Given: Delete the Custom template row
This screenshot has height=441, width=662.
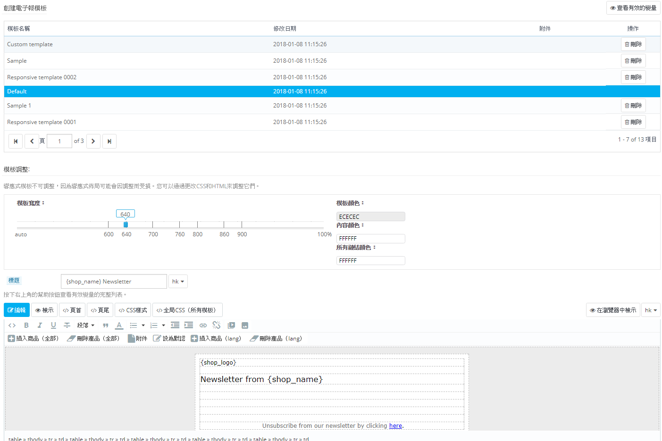Looking at the screenshot, I should [x=633, y=44].
